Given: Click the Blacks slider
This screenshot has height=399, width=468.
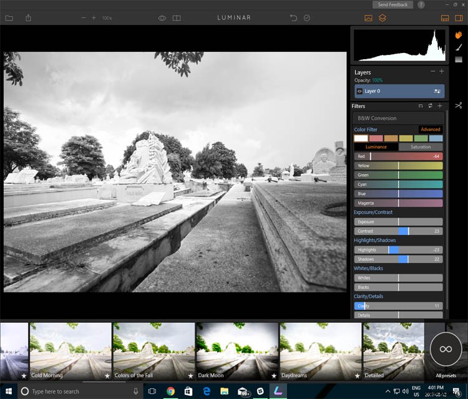Looking at the screenshot, I should pyautogui.click(x=399, y=287).
